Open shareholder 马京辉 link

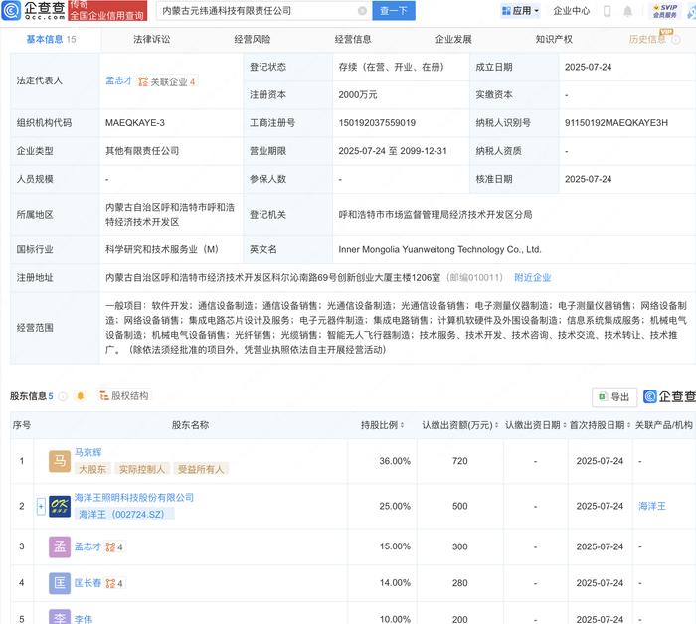87,452
